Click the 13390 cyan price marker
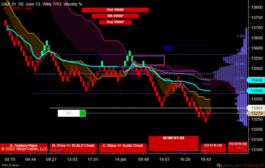 coord(256,91)
